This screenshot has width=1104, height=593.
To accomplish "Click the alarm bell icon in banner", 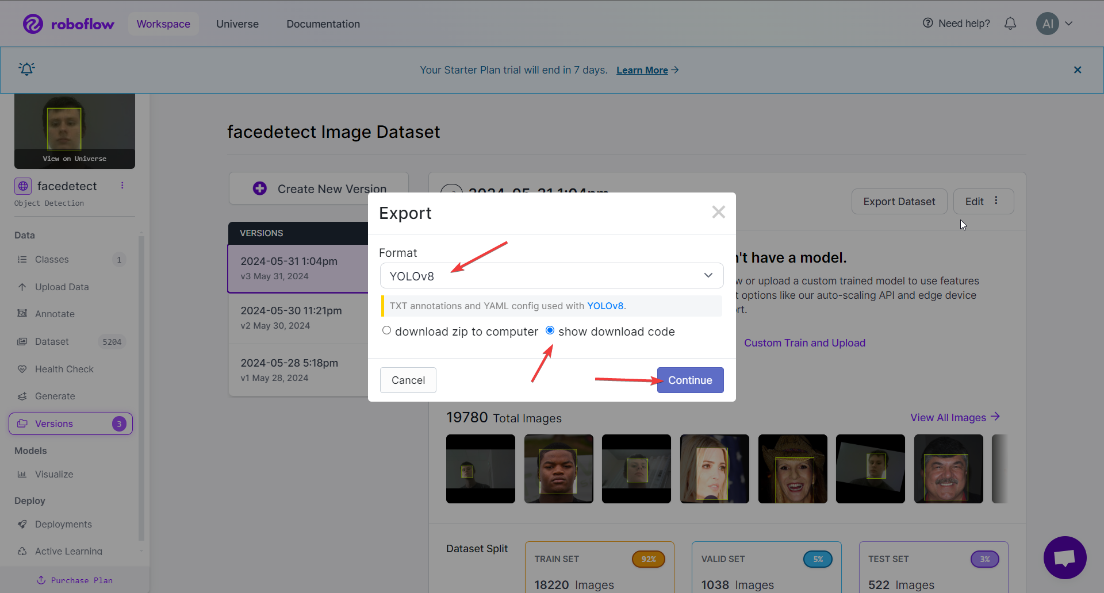I will click(27, 69).
